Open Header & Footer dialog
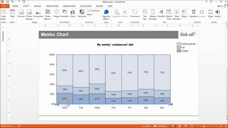 coord(153,15)
